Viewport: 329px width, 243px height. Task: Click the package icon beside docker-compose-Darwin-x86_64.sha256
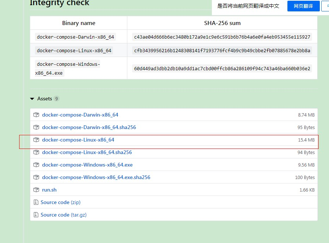click(x=36, y=127)
